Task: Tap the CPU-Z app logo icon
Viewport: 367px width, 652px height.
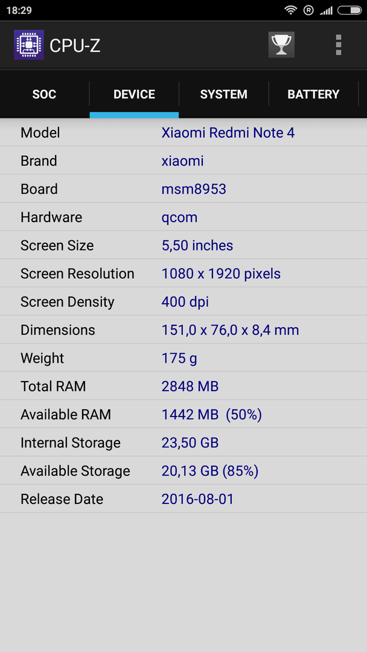Action: (x=29, y=45)
